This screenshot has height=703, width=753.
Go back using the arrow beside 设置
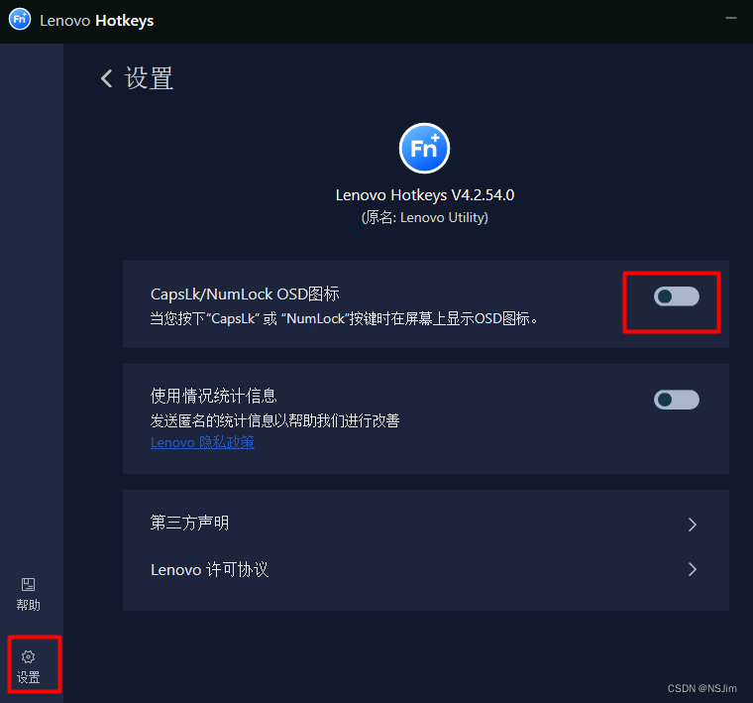107,78
